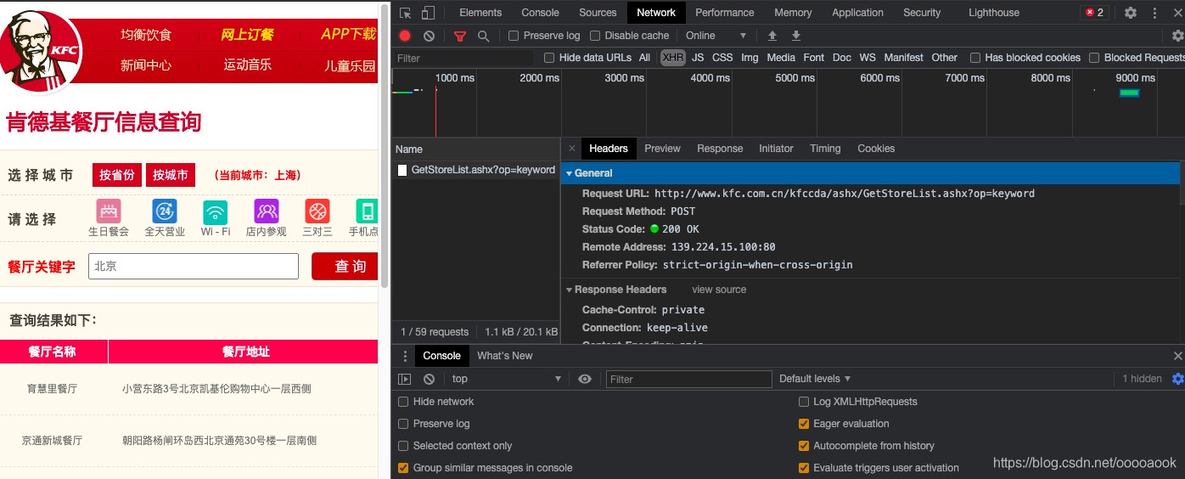The height and width of the screenshot is (479, 1185).
Task: Open the Preview tab of request
Action: click(662, 148)
